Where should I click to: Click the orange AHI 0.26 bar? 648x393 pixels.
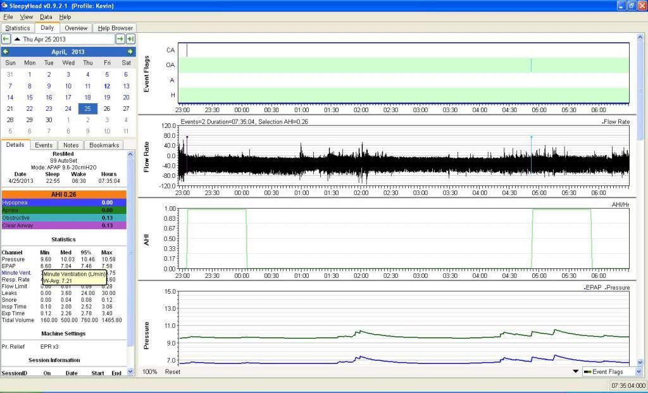point(64,194)
